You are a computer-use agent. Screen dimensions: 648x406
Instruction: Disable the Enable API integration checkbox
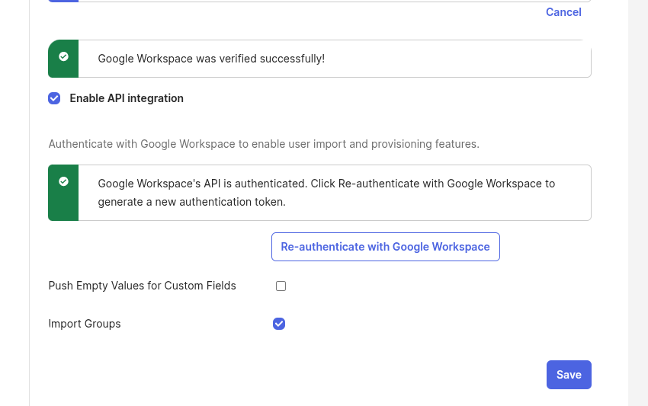[x=54, y=98]
